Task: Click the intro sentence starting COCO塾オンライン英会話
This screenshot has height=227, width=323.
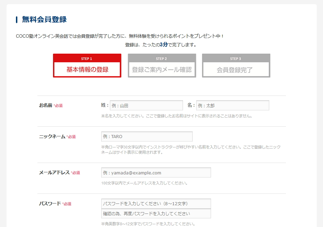Action: (x=120, y=36)
